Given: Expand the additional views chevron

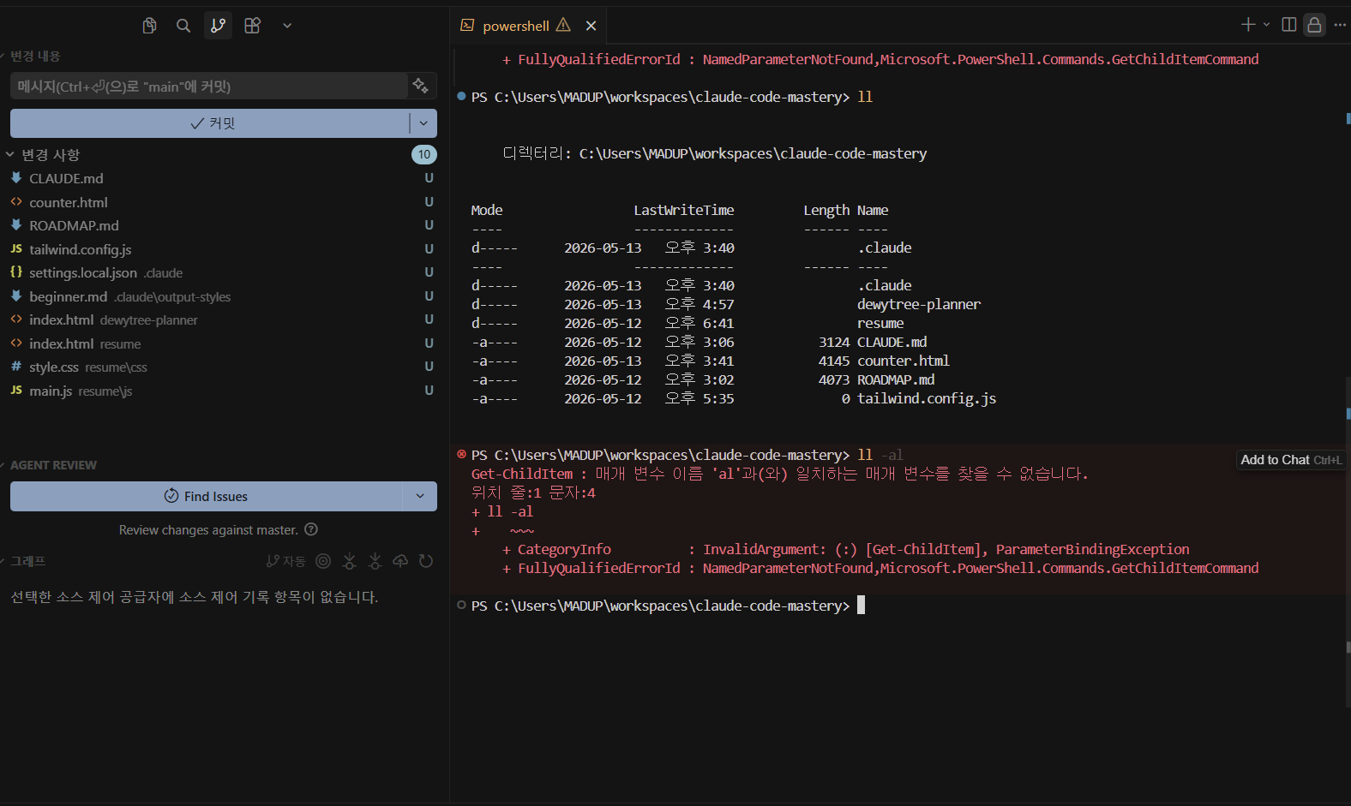Looking at the screenshot, I should click(287, 26).
